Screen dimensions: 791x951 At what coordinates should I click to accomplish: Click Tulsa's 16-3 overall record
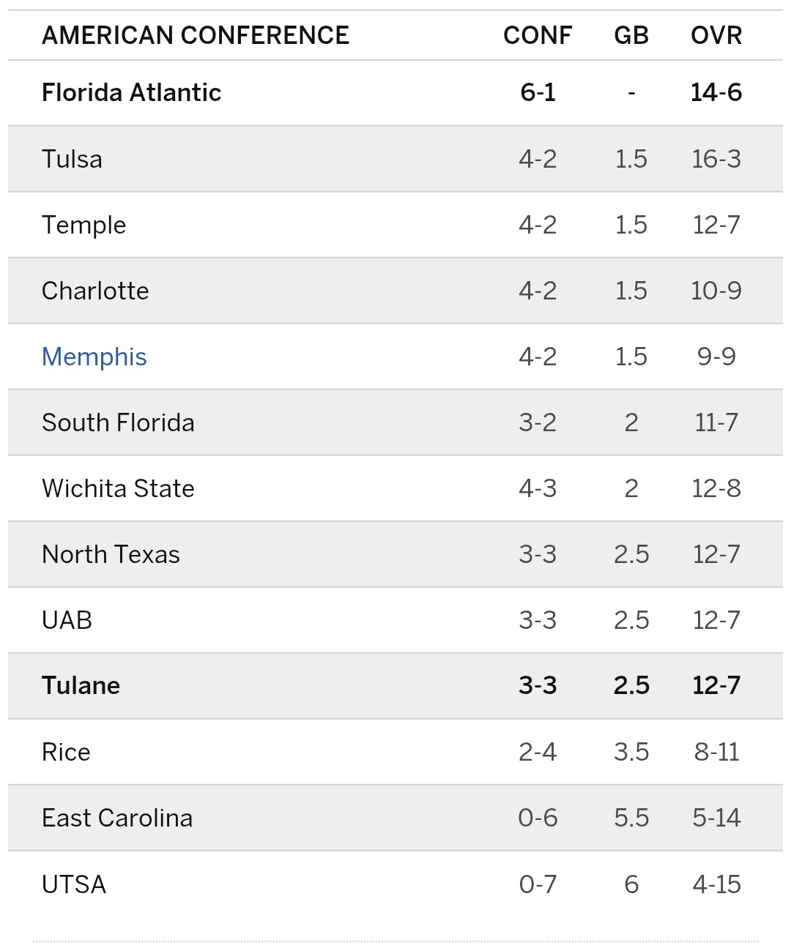point(716,159)
